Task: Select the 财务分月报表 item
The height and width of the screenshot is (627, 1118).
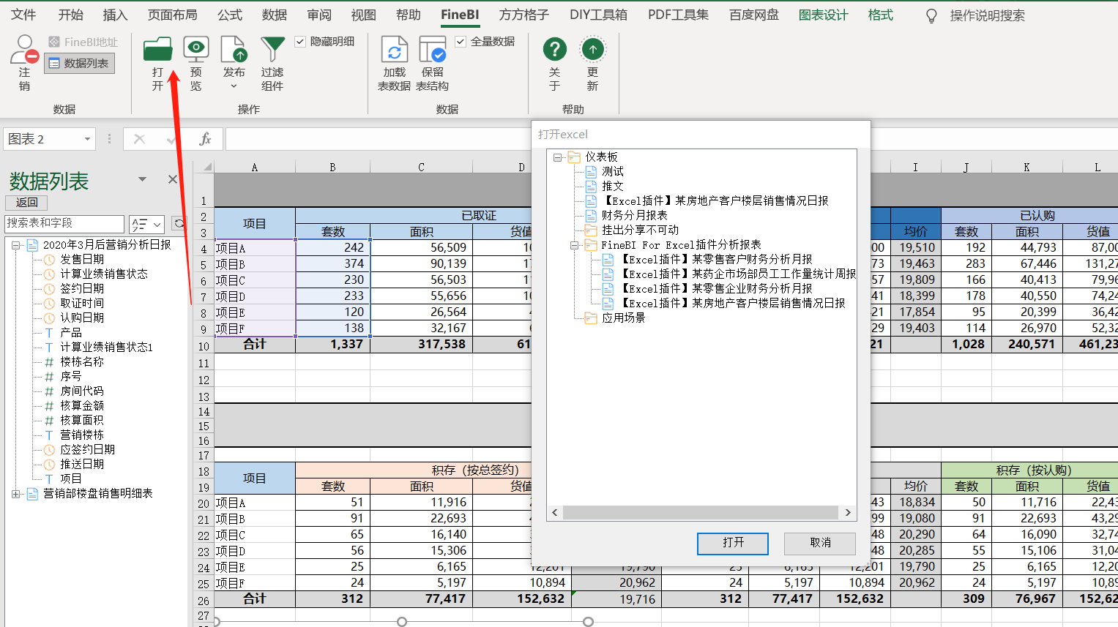Action: 634,216
